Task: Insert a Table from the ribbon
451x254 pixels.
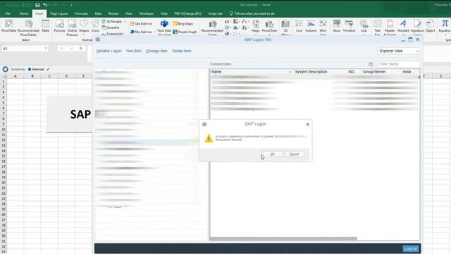Action: tap(45, 26)
